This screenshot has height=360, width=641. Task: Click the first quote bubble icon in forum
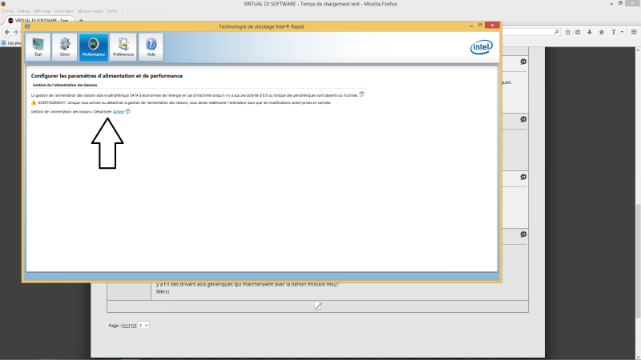point(523,62)
